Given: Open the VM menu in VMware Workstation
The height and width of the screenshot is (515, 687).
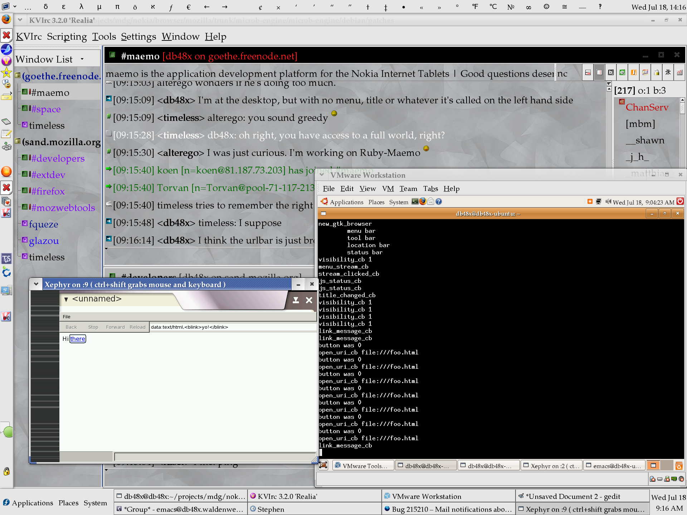Looking at the screenshot, I should pyautogui.click(x=388, y=188).
